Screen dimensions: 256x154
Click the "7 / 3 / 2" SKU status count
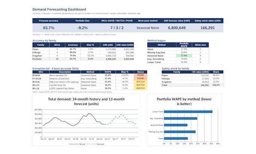coord(117,28)
